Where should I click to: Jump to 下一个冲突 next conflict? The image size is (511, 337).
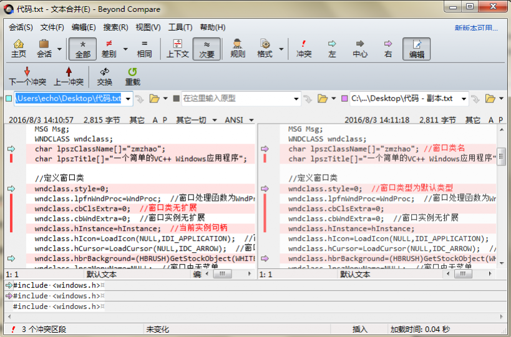[27, 77]
